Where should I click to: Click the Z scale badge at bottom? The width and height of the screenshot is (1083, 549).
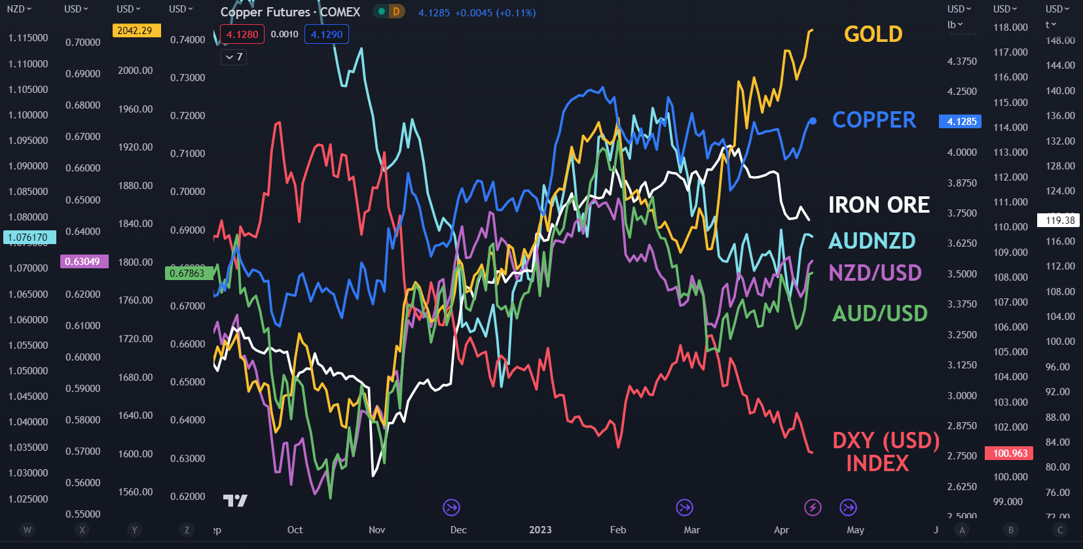point(187,530)
